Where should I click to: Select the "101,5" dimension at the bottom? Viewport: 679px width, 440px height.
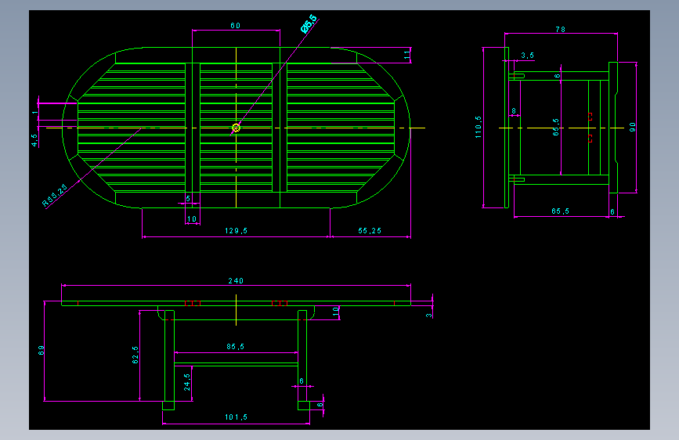[x=236, y=417]
